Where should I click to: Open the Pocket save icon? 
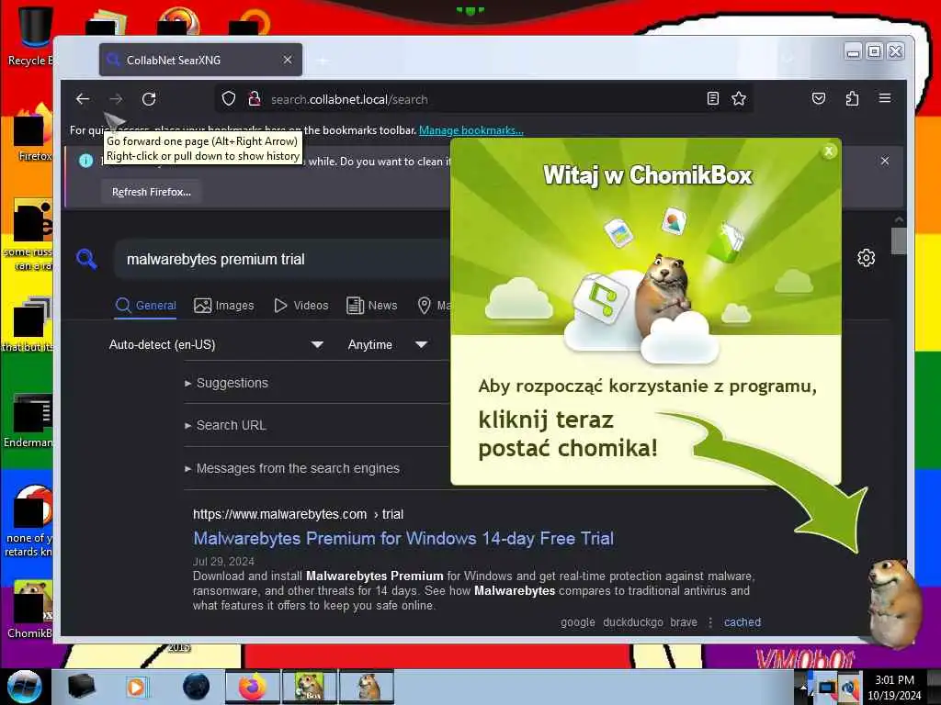click(819, 98)
